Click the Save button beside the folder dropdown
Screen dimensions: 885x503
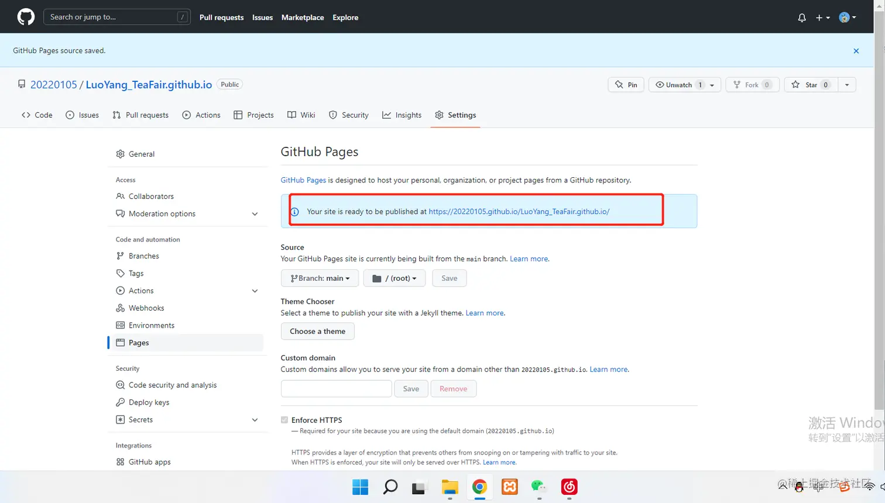(x=450, y=278)
